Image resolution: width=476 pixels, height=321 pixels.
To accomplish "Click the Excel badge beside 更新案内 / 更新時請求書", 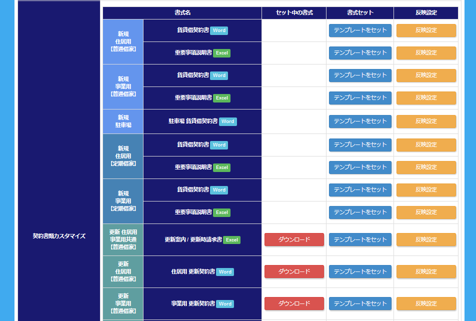I will 231,240.
